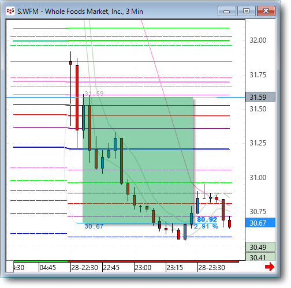Viewport: 291px width, 288px height.
Task: Click the green 30.41 price box
Action: click(x=260, y=257)
